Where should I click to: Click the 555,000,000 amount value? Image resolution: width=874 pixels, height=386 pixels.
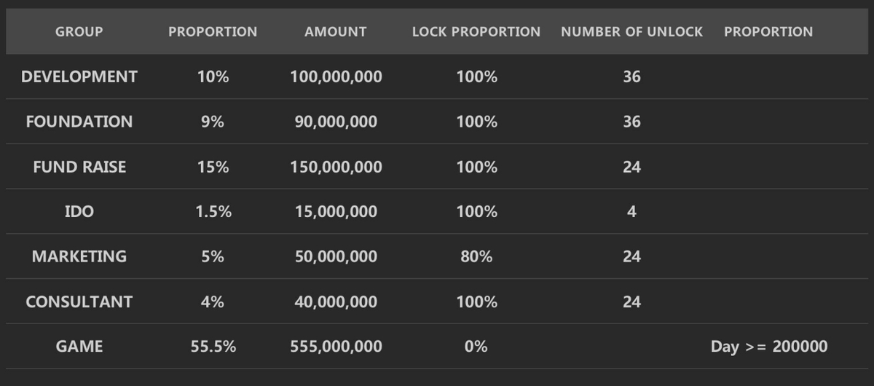pos(336,347)
